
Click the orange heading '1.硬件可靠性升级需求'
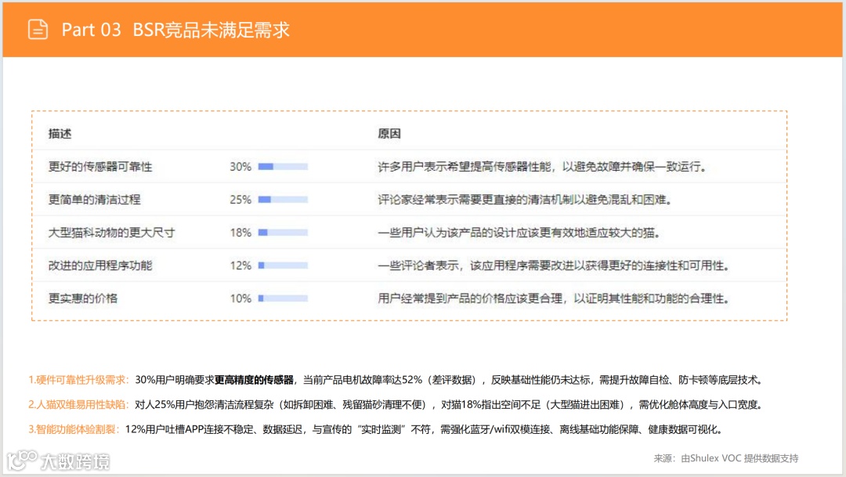pos(79,380)
